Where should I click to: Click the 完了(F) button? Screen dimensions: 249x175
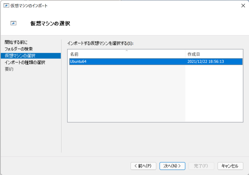coord(201,166)
